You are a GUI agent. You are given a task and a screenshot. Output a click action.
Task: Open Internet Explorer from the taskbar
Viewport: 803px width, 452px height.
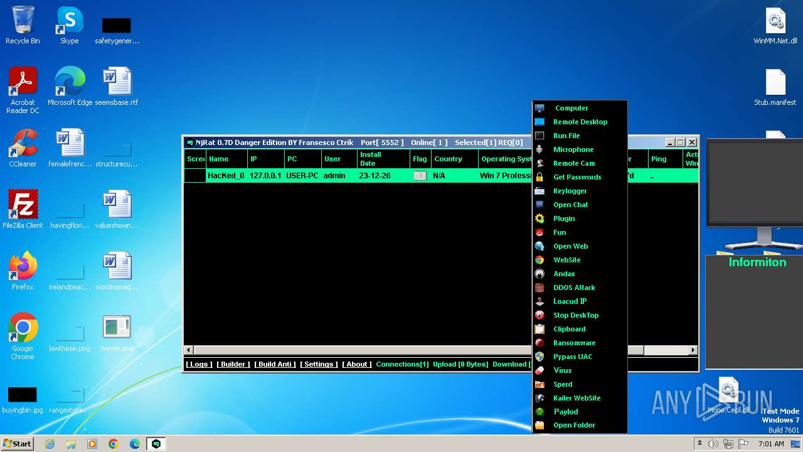coord(50,444)
